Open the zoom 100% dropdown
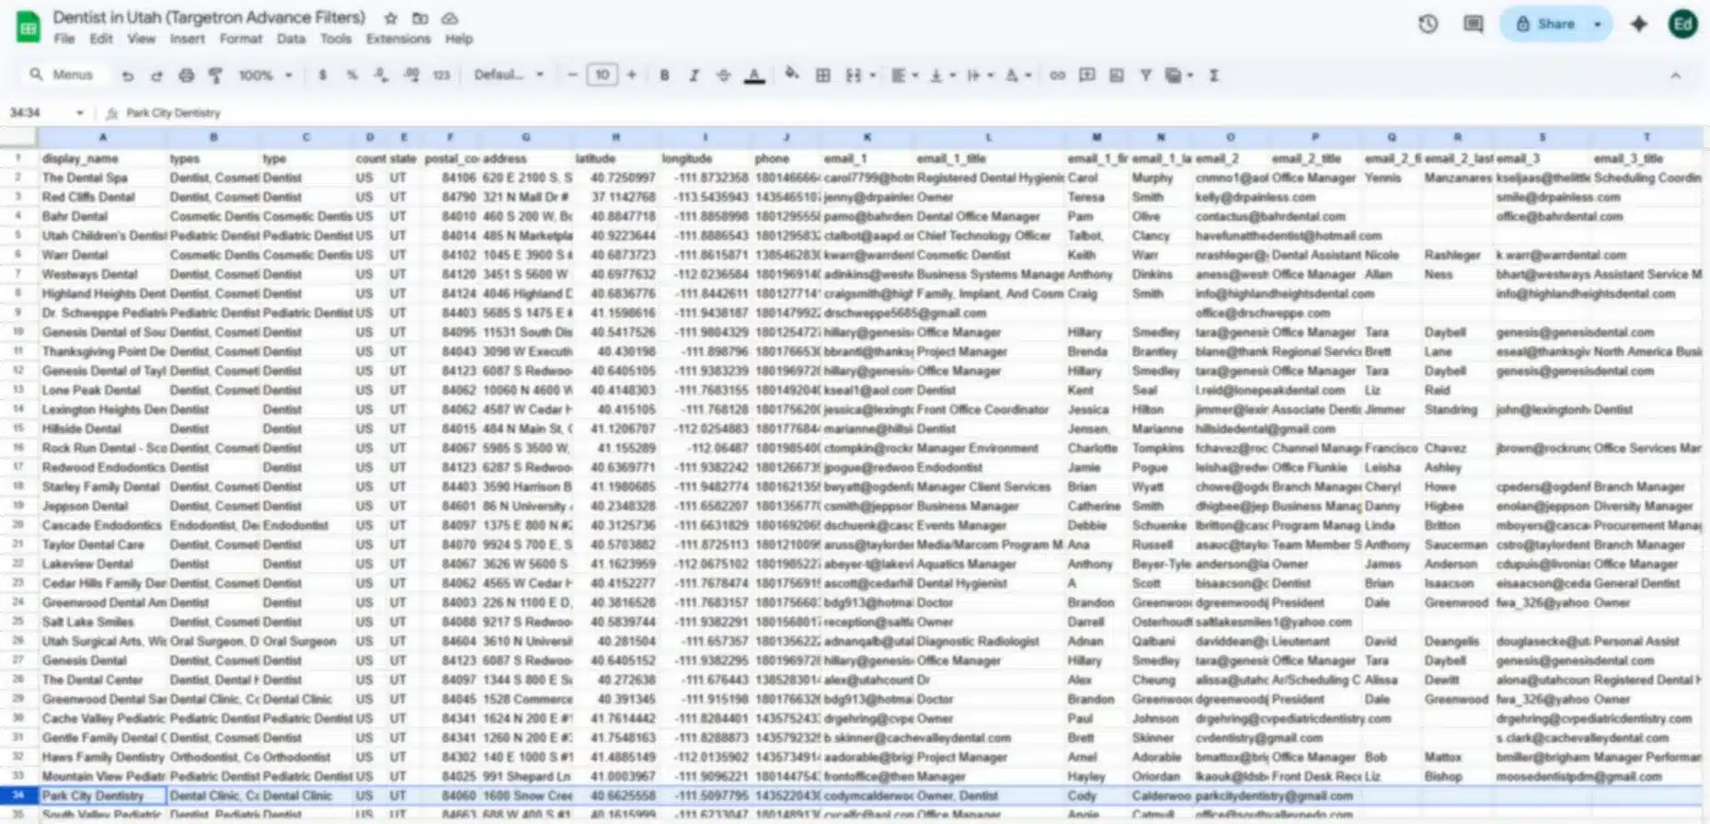The height and width of the screenshot is (824, 1710). 265,75
